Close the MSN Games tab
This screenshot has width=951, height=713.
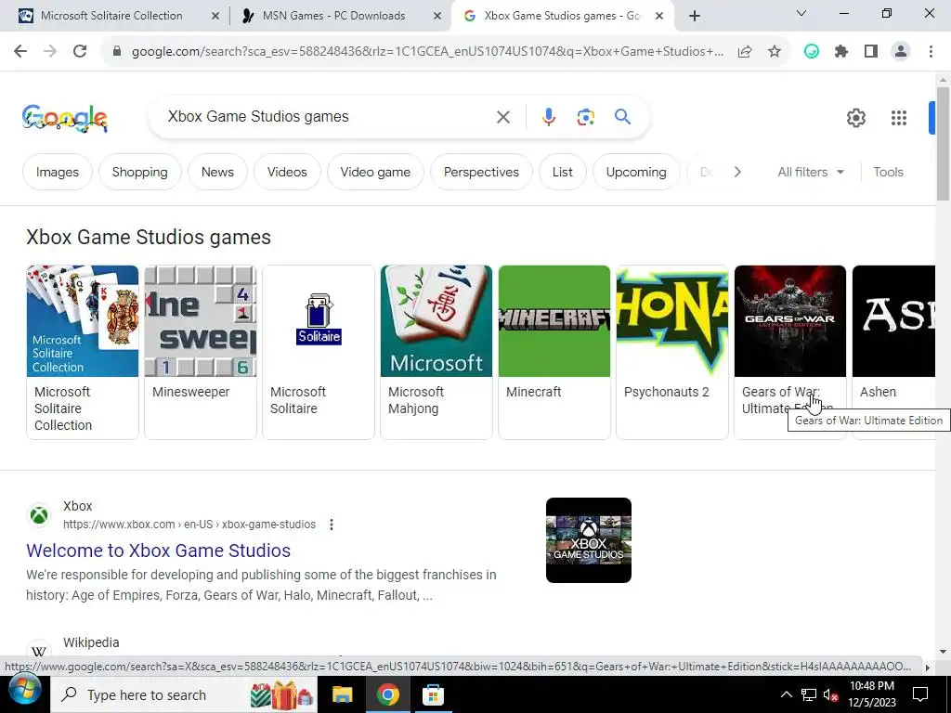pos(437,17)
